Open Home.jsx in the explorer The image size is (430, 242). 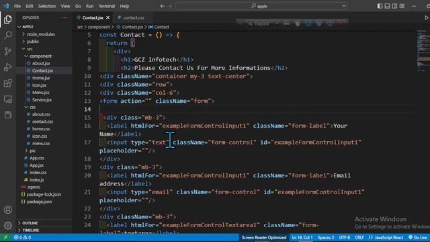tap(41, 78)
